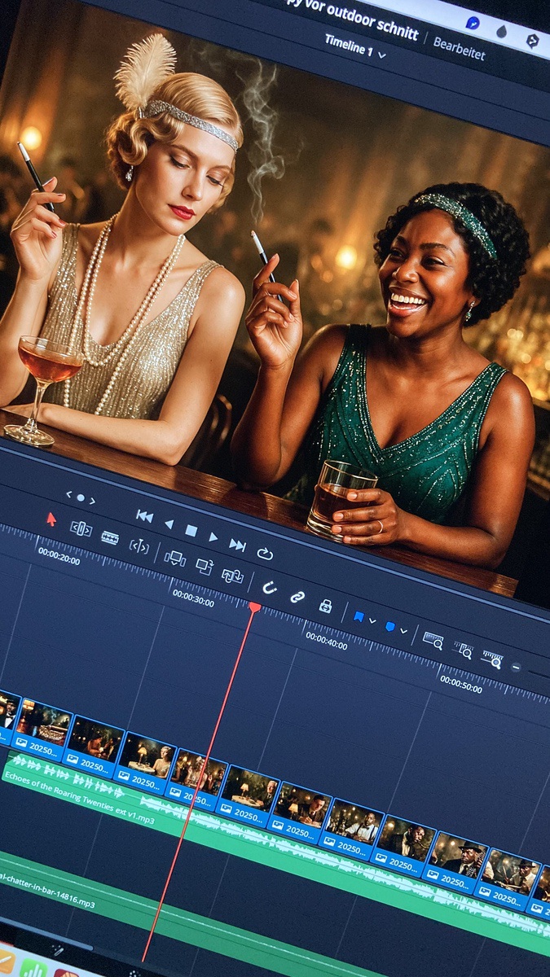Screen dimensions: 550x977
Task: Click the detail zoom icon
Action: pyautogui.click(x=463, y=650)
